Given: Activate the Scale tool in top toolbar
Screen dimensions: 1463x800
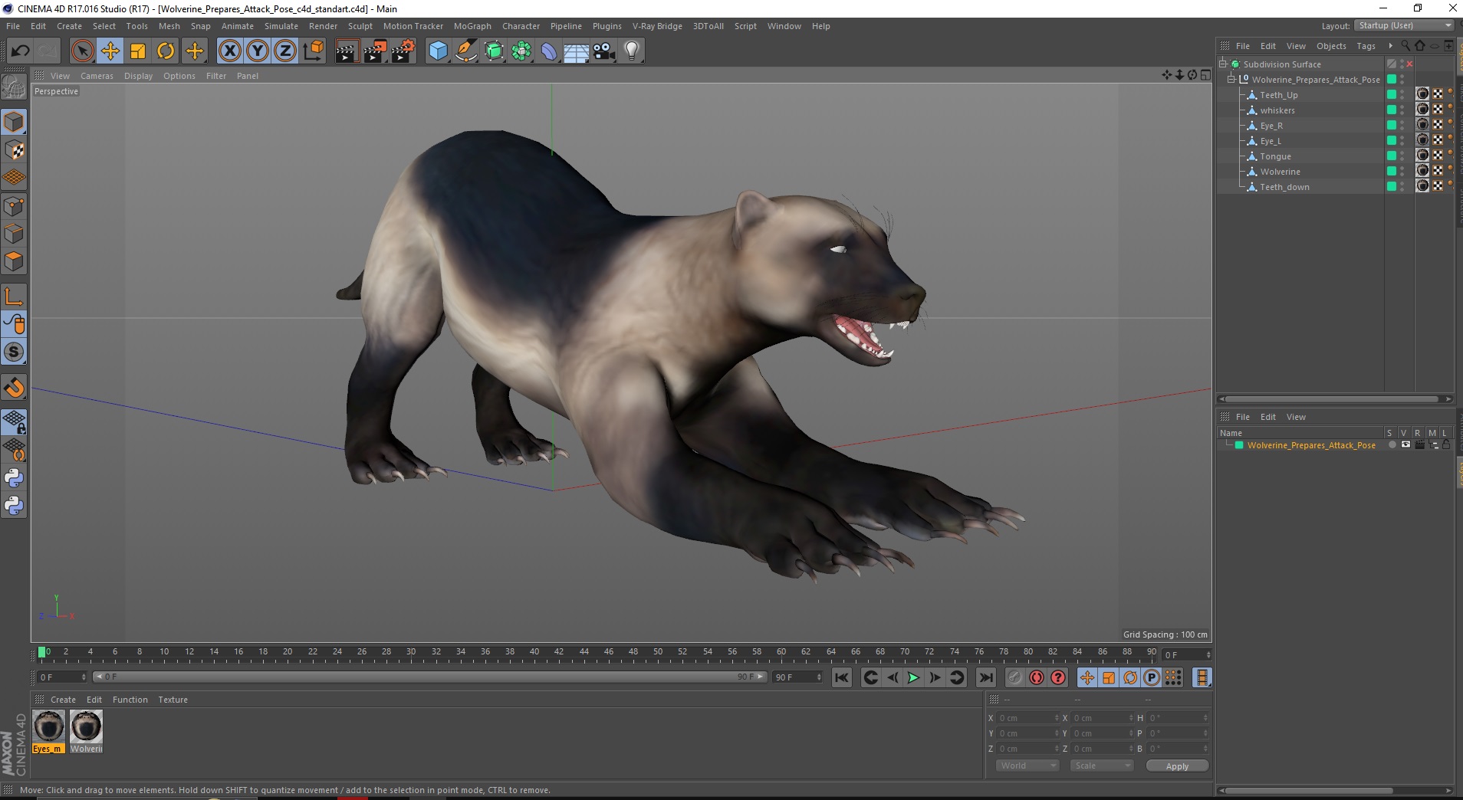Looking at the screenshot, I should [138, 51].
